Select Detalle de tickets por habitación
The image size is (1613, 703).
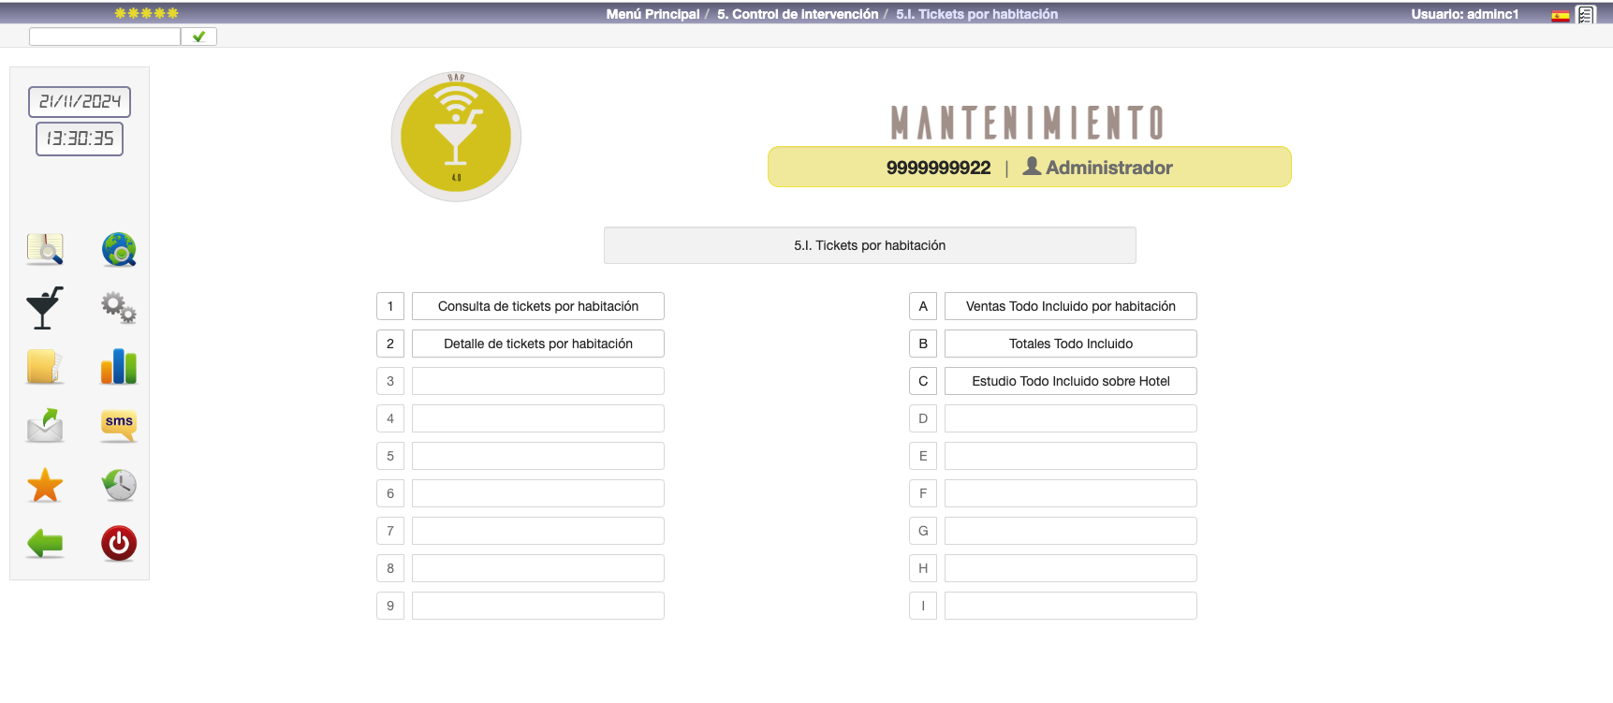(x=538, y=344)
